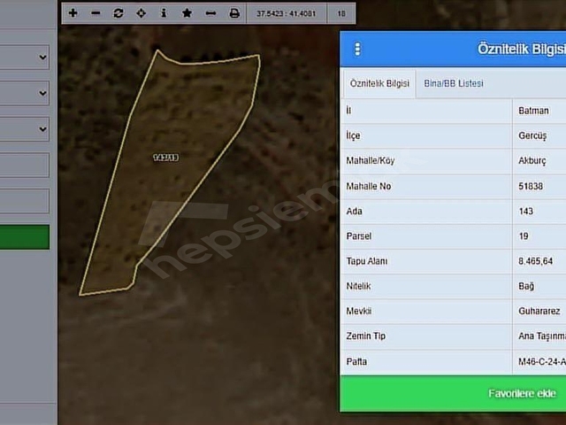
Task: Select the distance measure tool
Action: coord(210,13)
